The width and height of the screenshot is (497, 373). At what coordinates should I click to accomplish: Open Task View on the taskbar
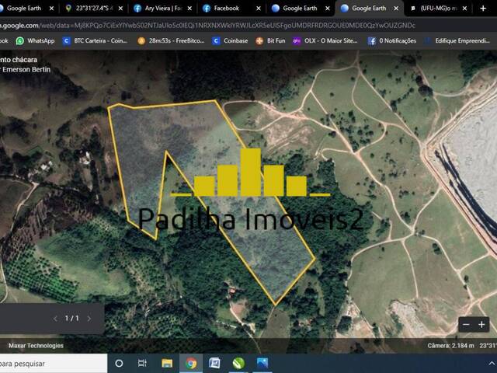(142, 363)
